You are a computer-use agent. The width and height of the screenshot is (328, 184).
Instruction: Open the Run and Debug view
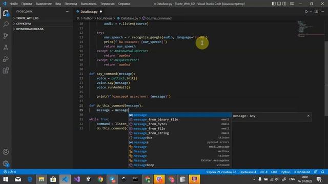(x=6, y=59)
